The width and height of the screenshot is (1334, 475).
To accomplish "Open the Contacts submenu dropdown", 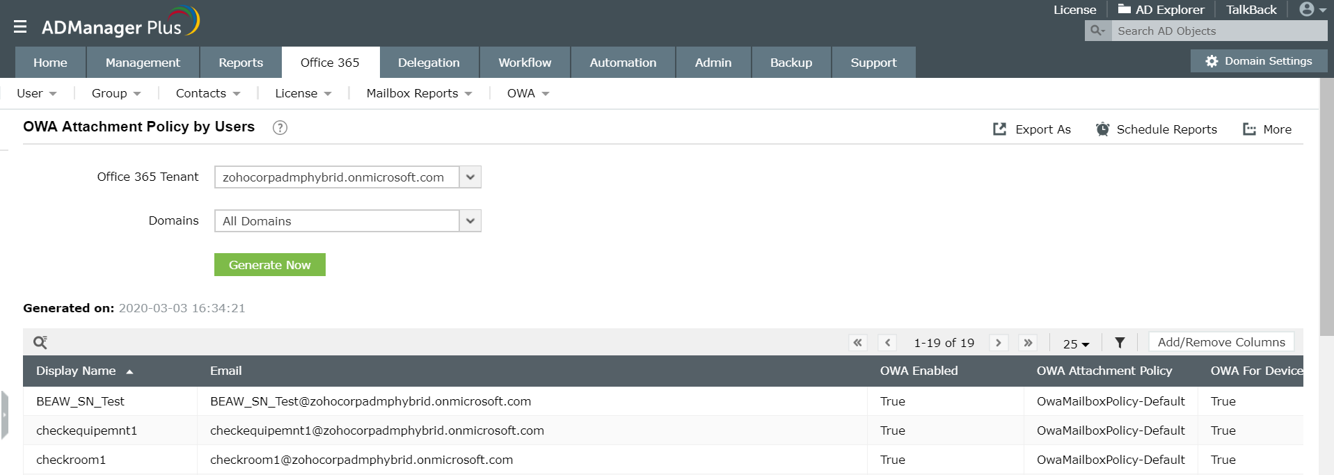I will [x=208, y=93].
